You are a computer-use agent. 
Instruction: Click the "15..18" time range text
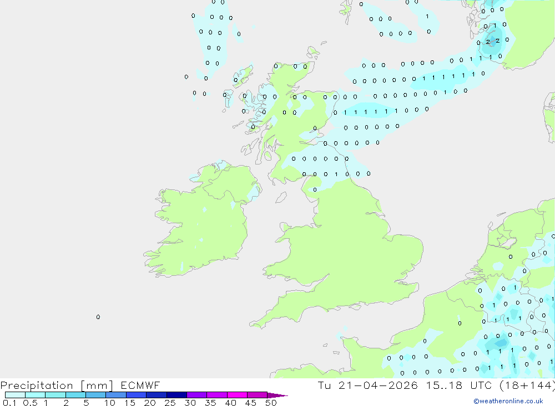[x=444, y=385]
